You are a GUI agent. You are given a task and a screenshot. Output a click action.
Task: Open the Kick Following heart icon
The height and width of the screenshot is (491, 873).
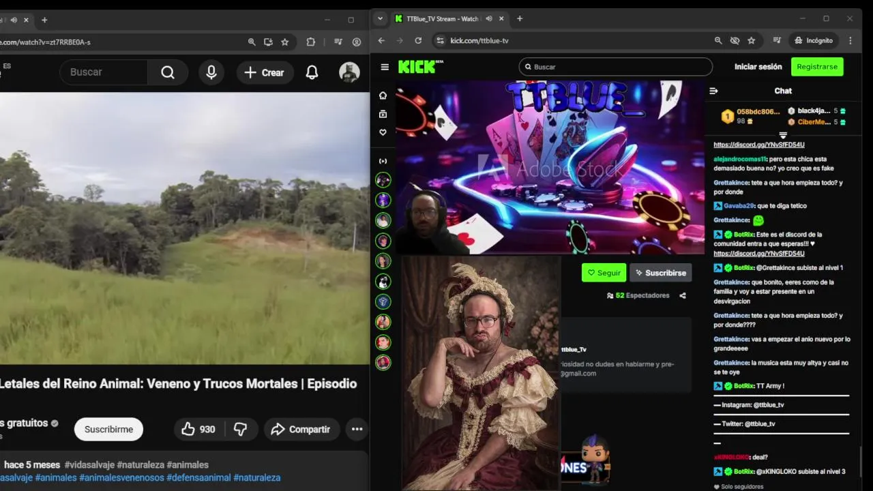pos(383,132)
